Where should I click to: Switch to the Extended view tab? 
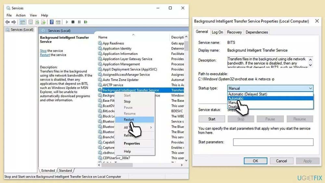pyautogui.click(x=48, y=171)
